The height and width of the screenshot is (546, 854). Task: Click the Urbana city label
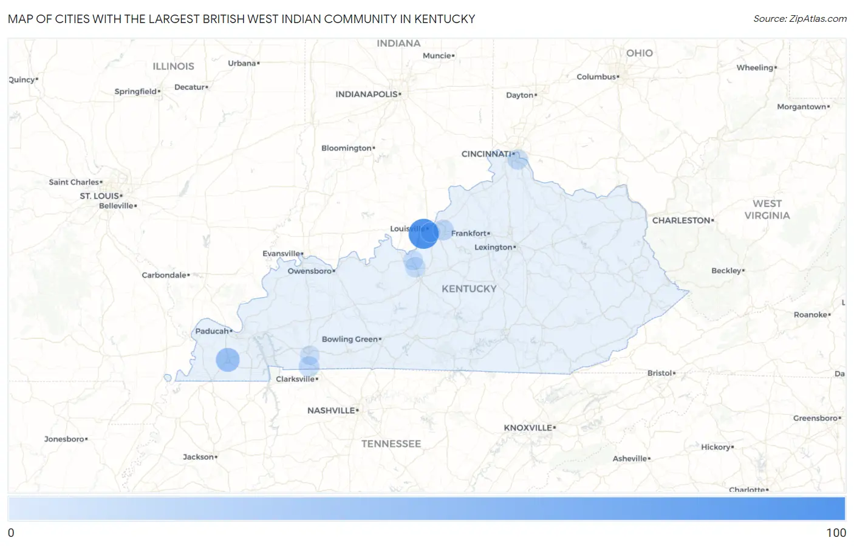point(242,63)
